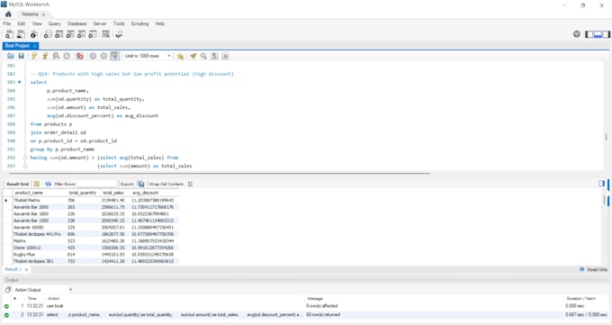Toggle the left sidebar panel
Image resolution: width=612 pixels, height=325 pixels.
point(589,34)
